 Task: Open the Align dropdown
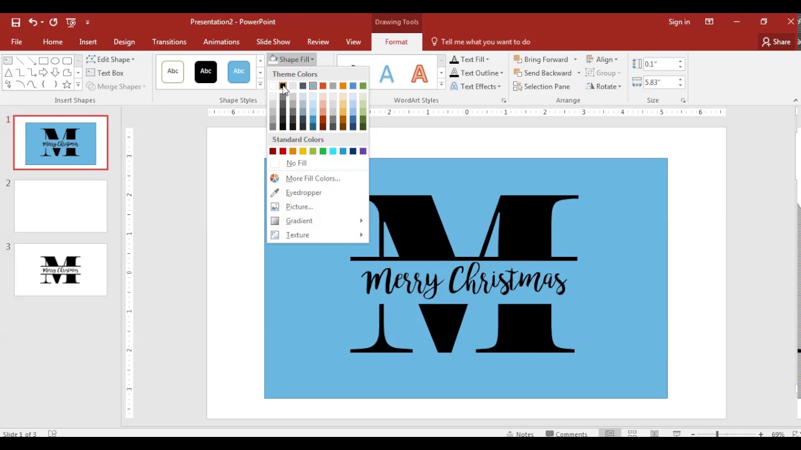602,59
